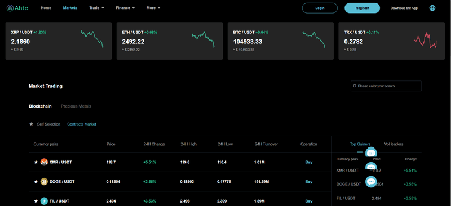This screenshot has height=206, width=451.
Task: Favorite DOGE / USDT with star
Action: point(36,182)
